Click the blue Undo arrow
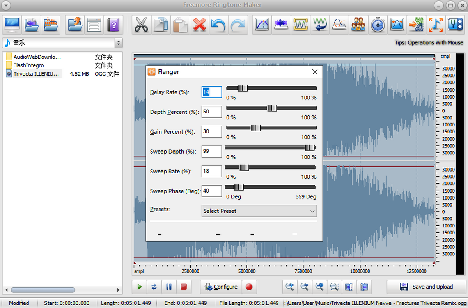This screenshot has width=468, height=308. point(218,25)
